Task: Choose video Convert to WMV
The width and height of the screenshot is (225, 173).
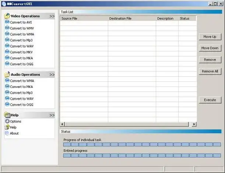Action: [22, 28]
